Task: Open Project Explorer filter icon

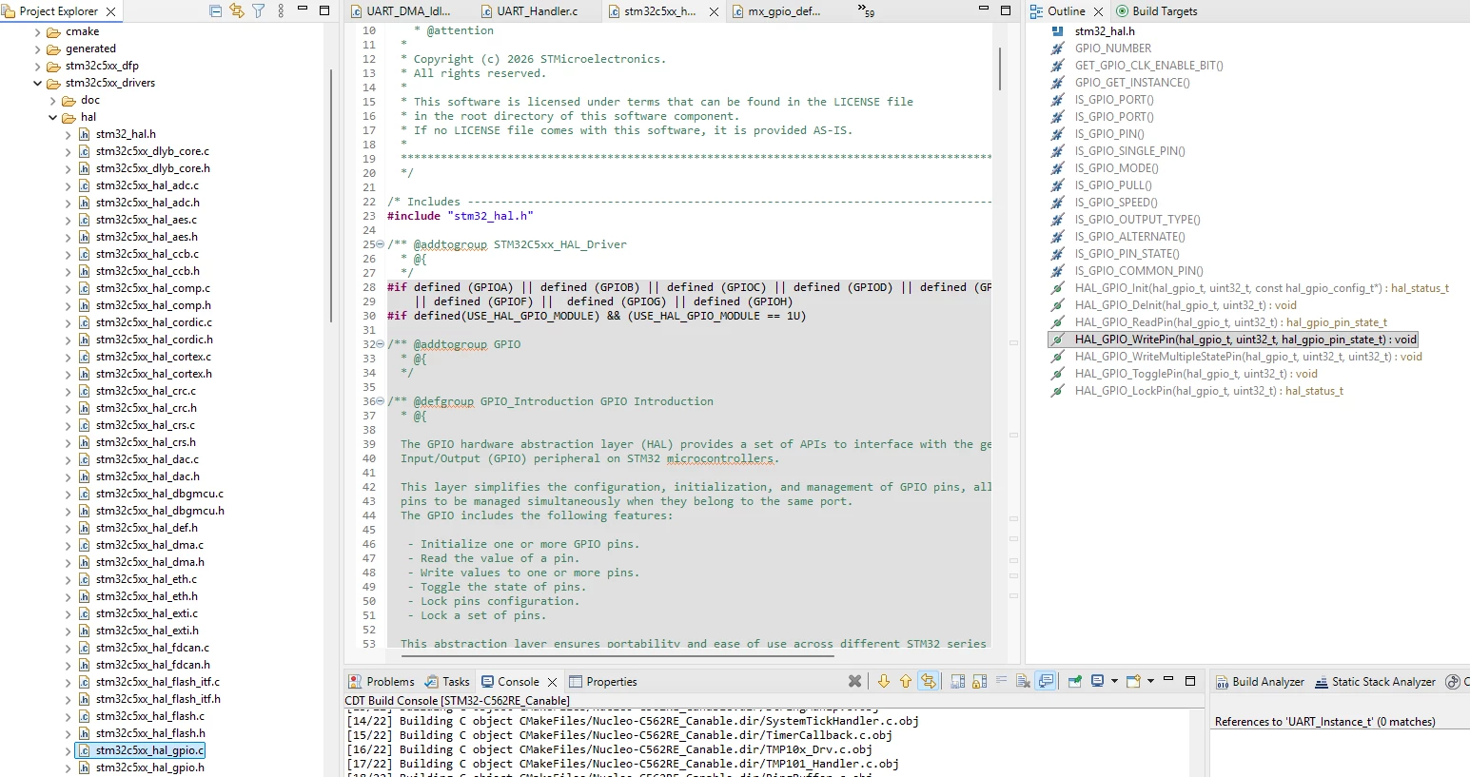Action: [x=258, y=10]
